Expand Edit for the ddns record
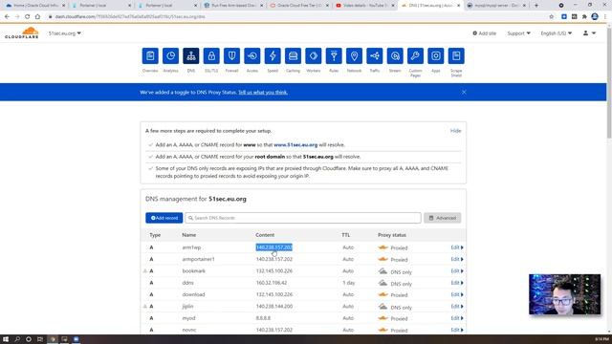This screenshot has height=344, width=612. click(x=457, y=283)
